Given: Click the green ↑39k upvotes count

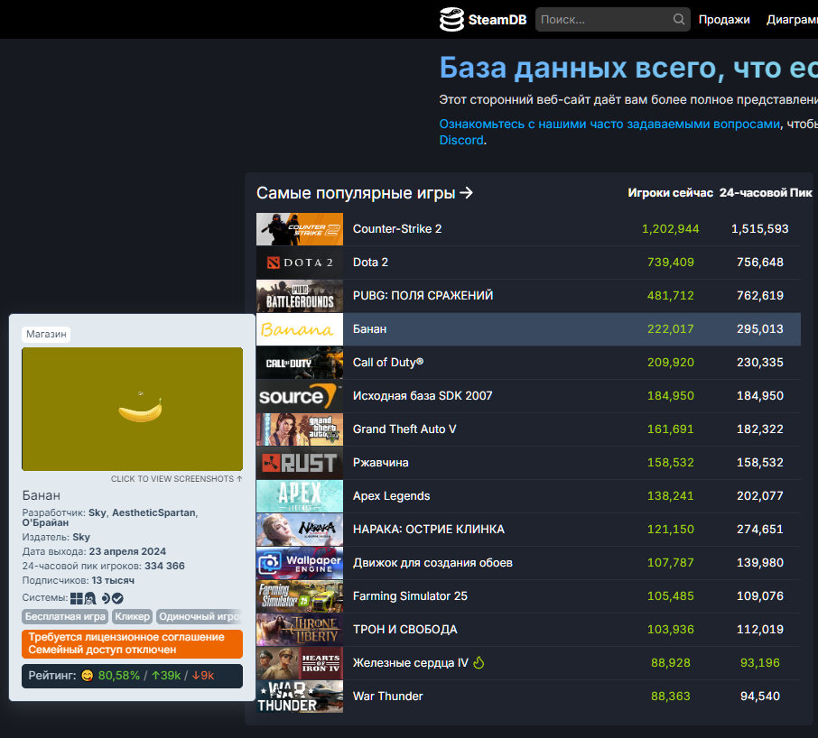Looking at the screenshot, I should (166, 676).
